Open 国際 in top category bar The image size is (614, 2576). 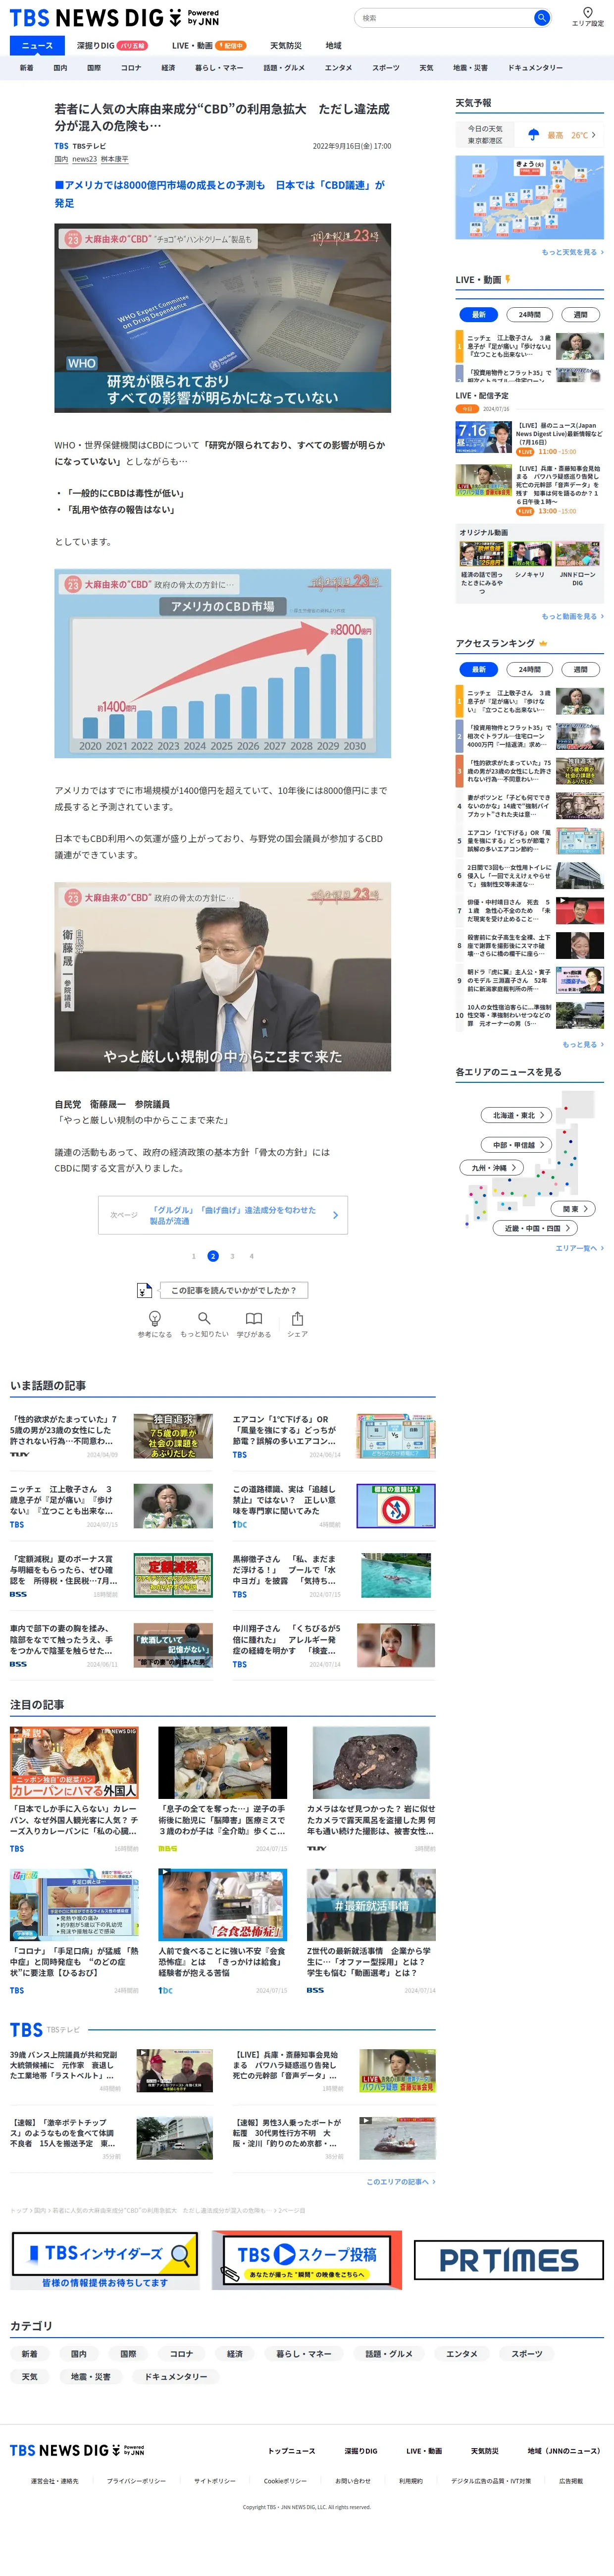pyautogui.click(x=94, y=68)
